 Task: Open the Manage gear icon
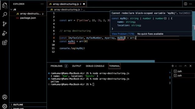(x=5, y=106)
